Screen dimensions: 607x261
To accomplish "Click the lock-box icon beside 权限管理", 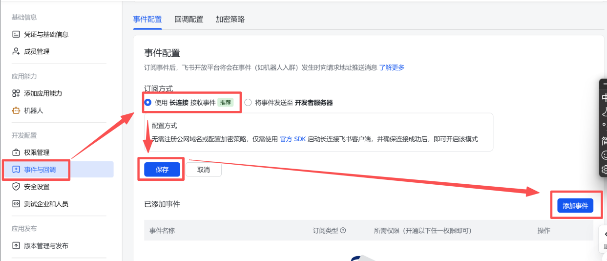I will tap(16, 152).
